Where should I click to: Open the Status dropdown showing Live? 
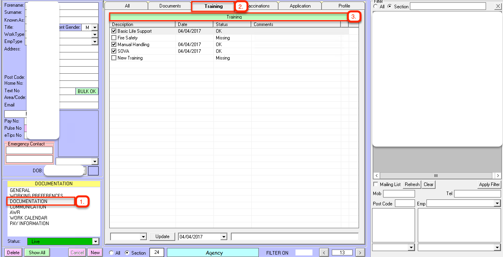pyautogui.click(x=95, y=242)
